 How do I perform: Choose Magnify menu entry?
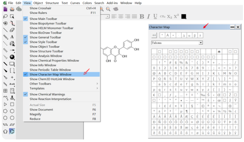[x=61, y=114]
